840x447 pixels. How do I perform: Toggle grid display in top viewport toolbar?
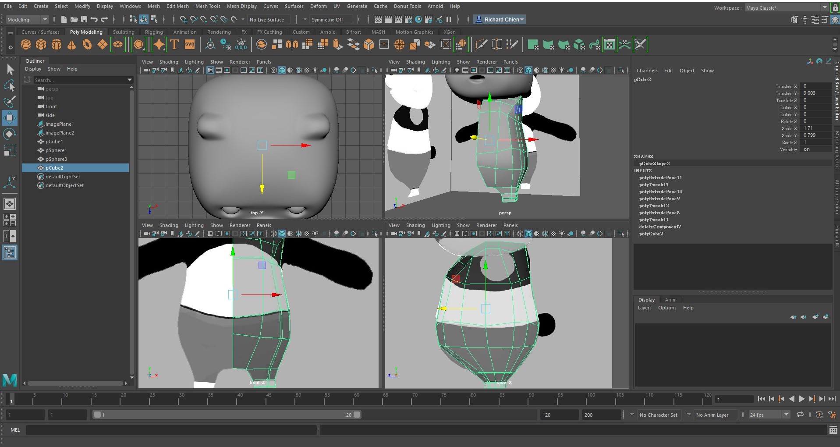pos(210,70)
